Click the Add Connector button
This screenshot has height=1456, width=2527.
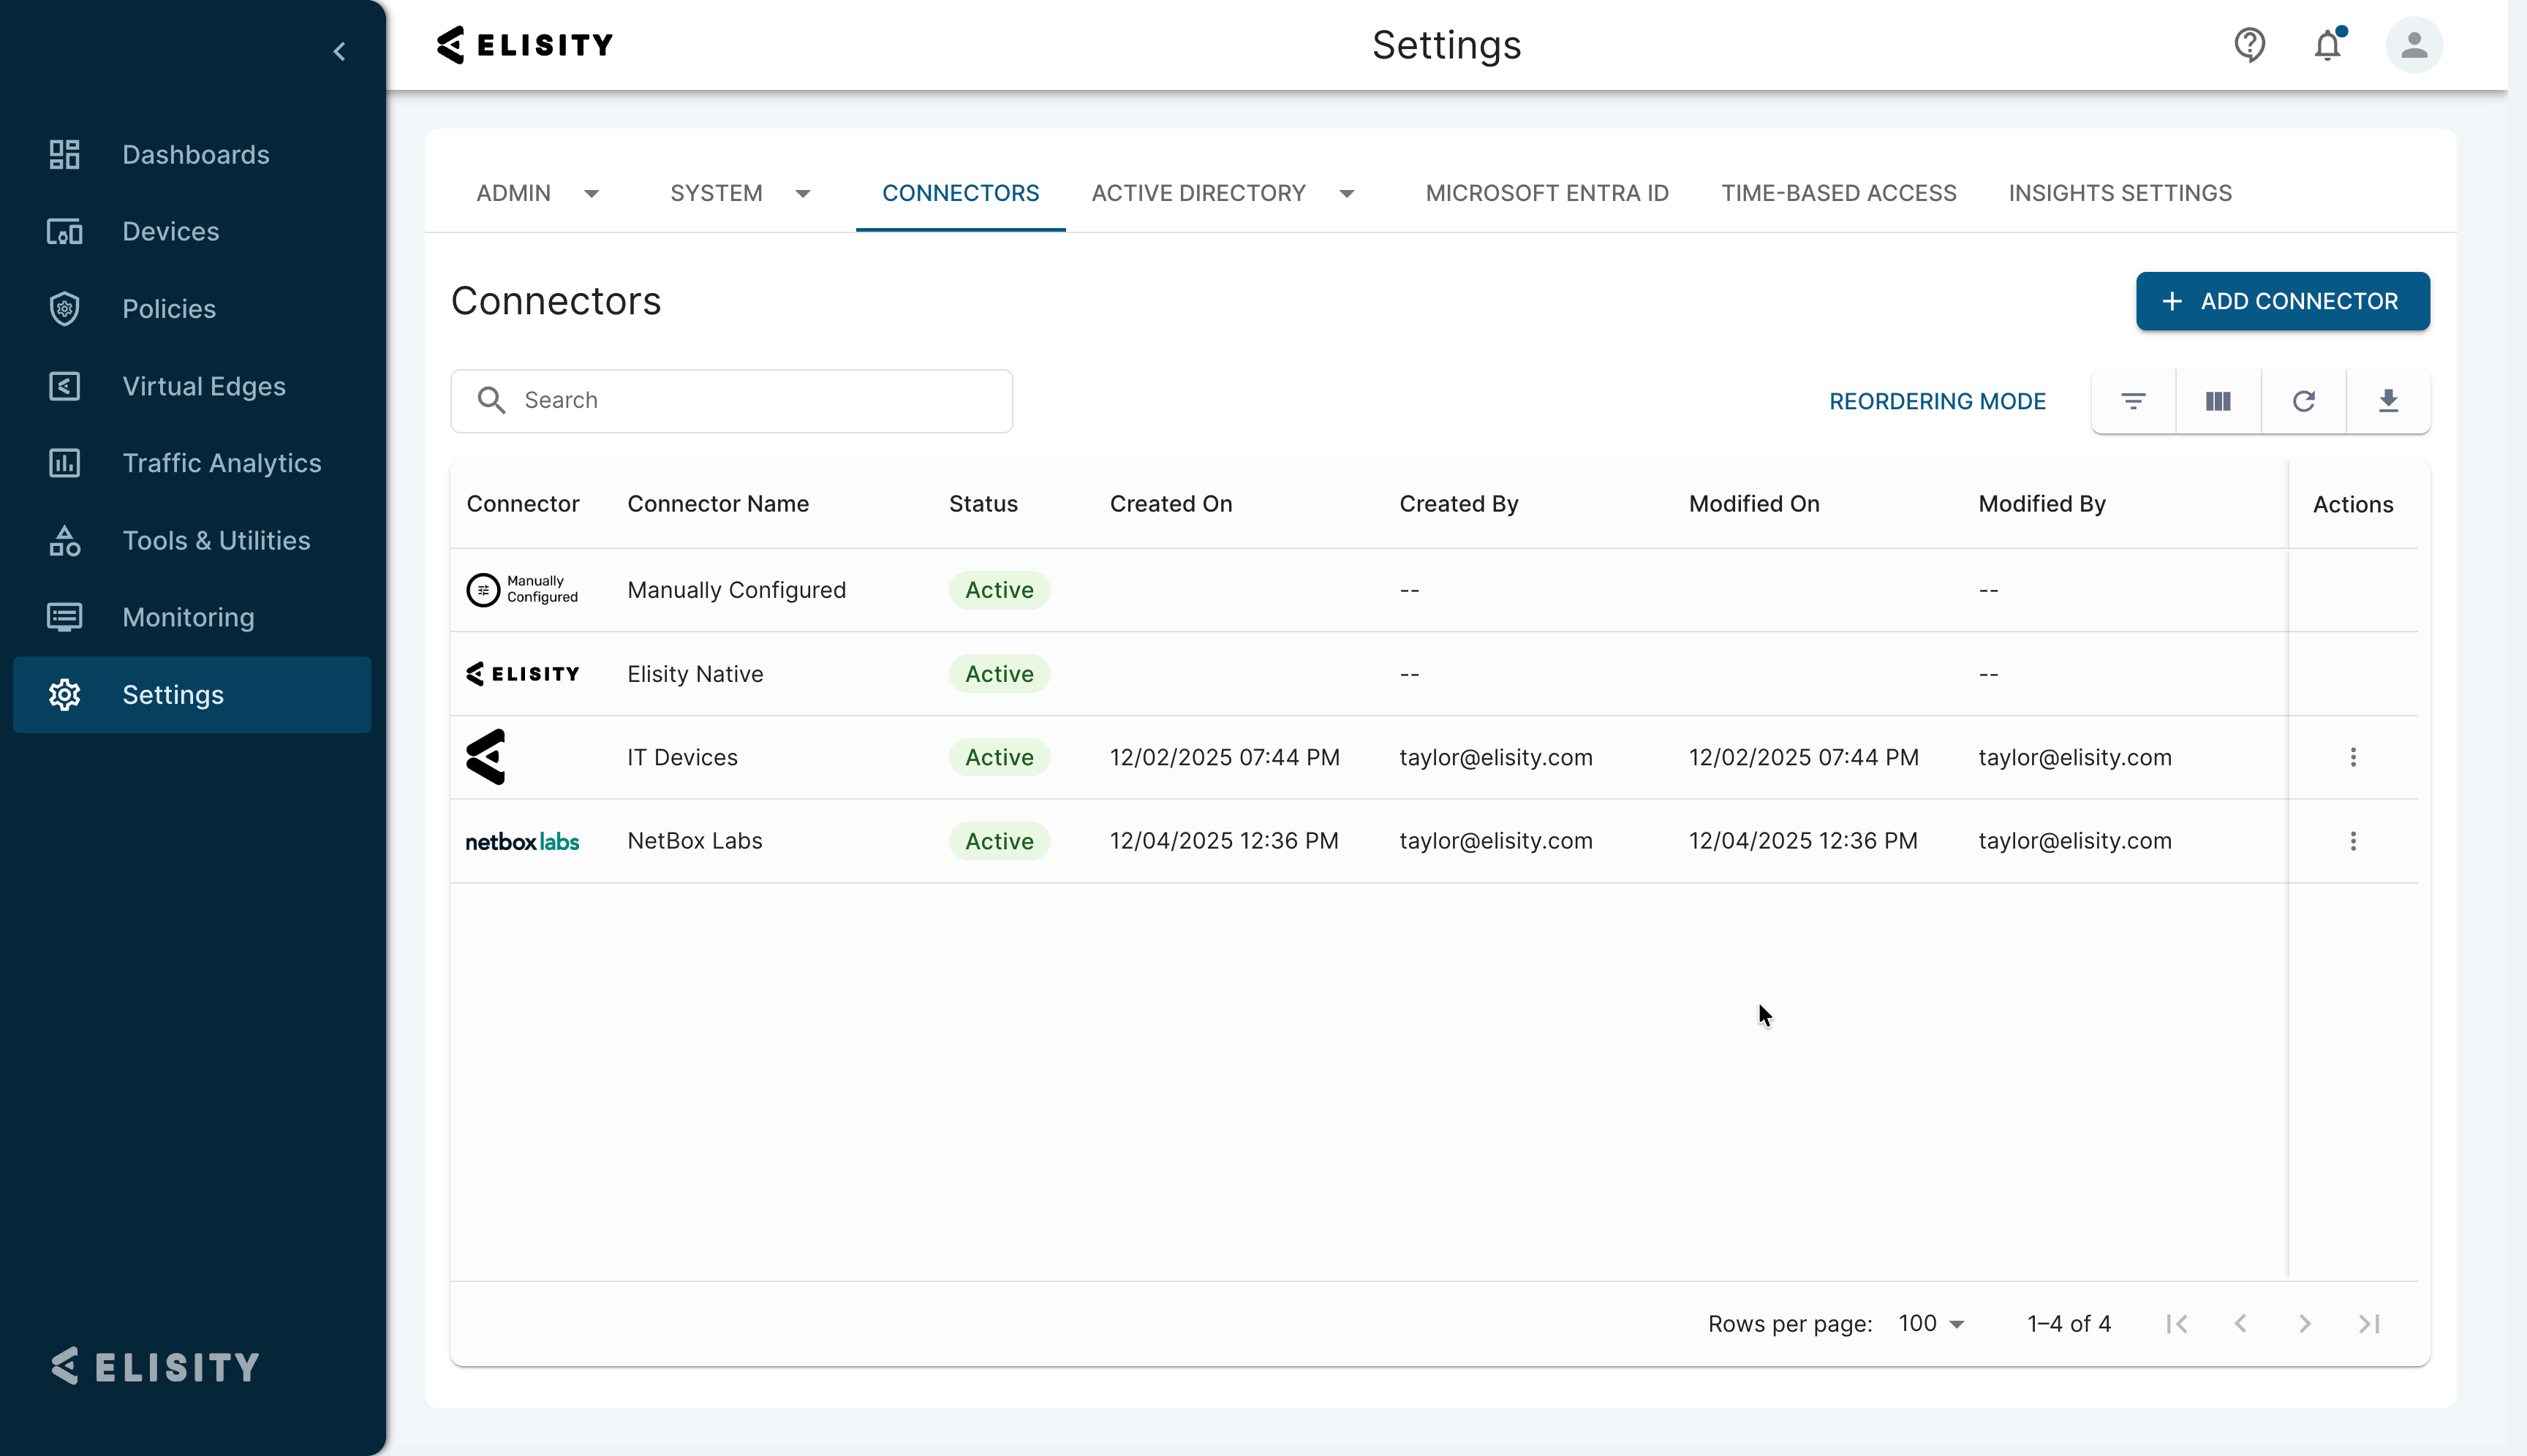(2282, 301)
